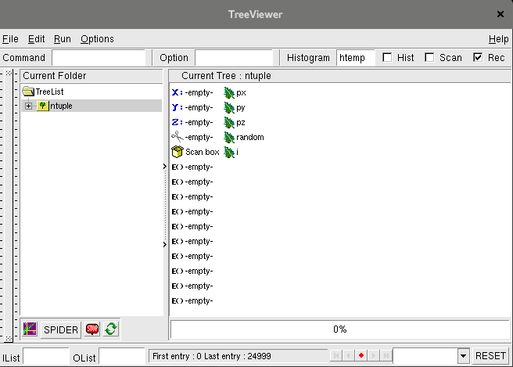Uncheck the Rec checkbox

coord(478,58)
